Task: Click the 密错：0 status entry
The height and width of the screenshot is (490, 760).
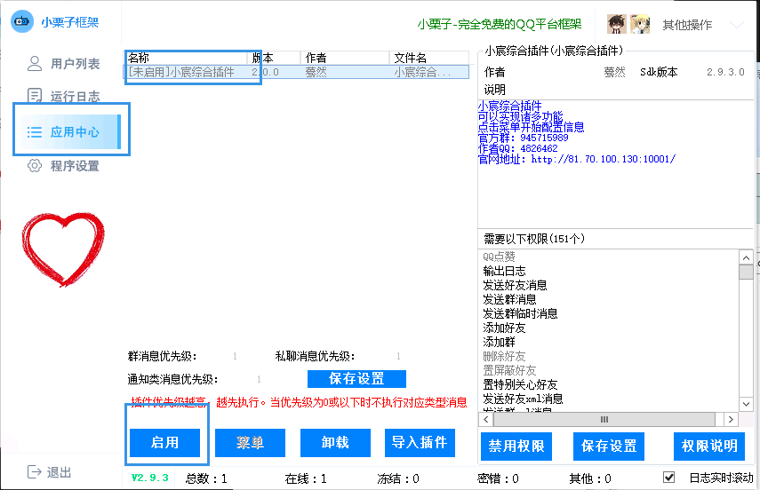Action: point(498,478)
